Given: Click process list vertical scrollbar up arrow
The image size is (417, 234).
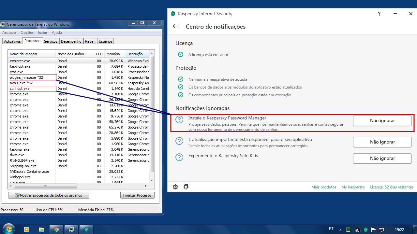Looking at the screenshot, I should tap(151, 54).
